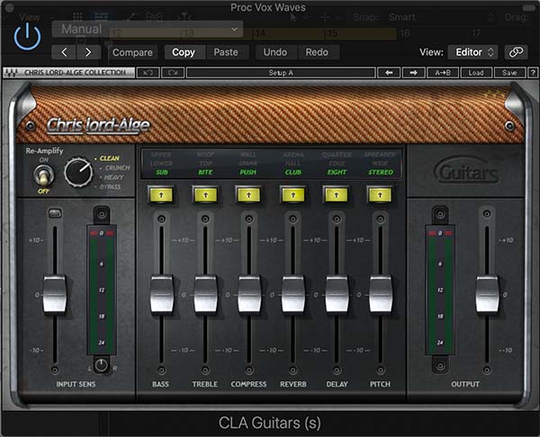
Task: Click the Undo button
Action: 275,52
